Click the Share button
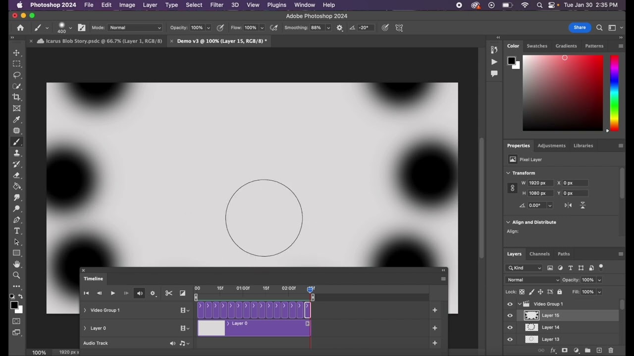Screen dimensions: 634x356 tap(580, 28)
